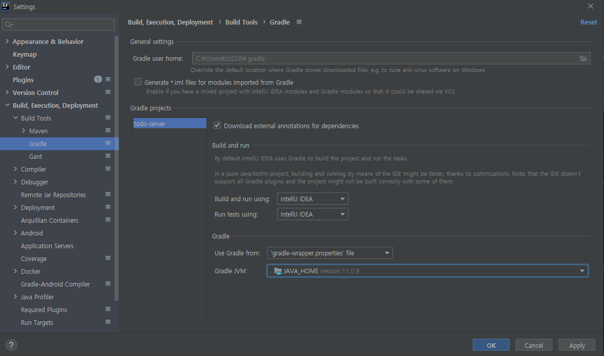
Task: Click the project settings icon in Remote Jar Repositories row
Action: coord(108,195)
